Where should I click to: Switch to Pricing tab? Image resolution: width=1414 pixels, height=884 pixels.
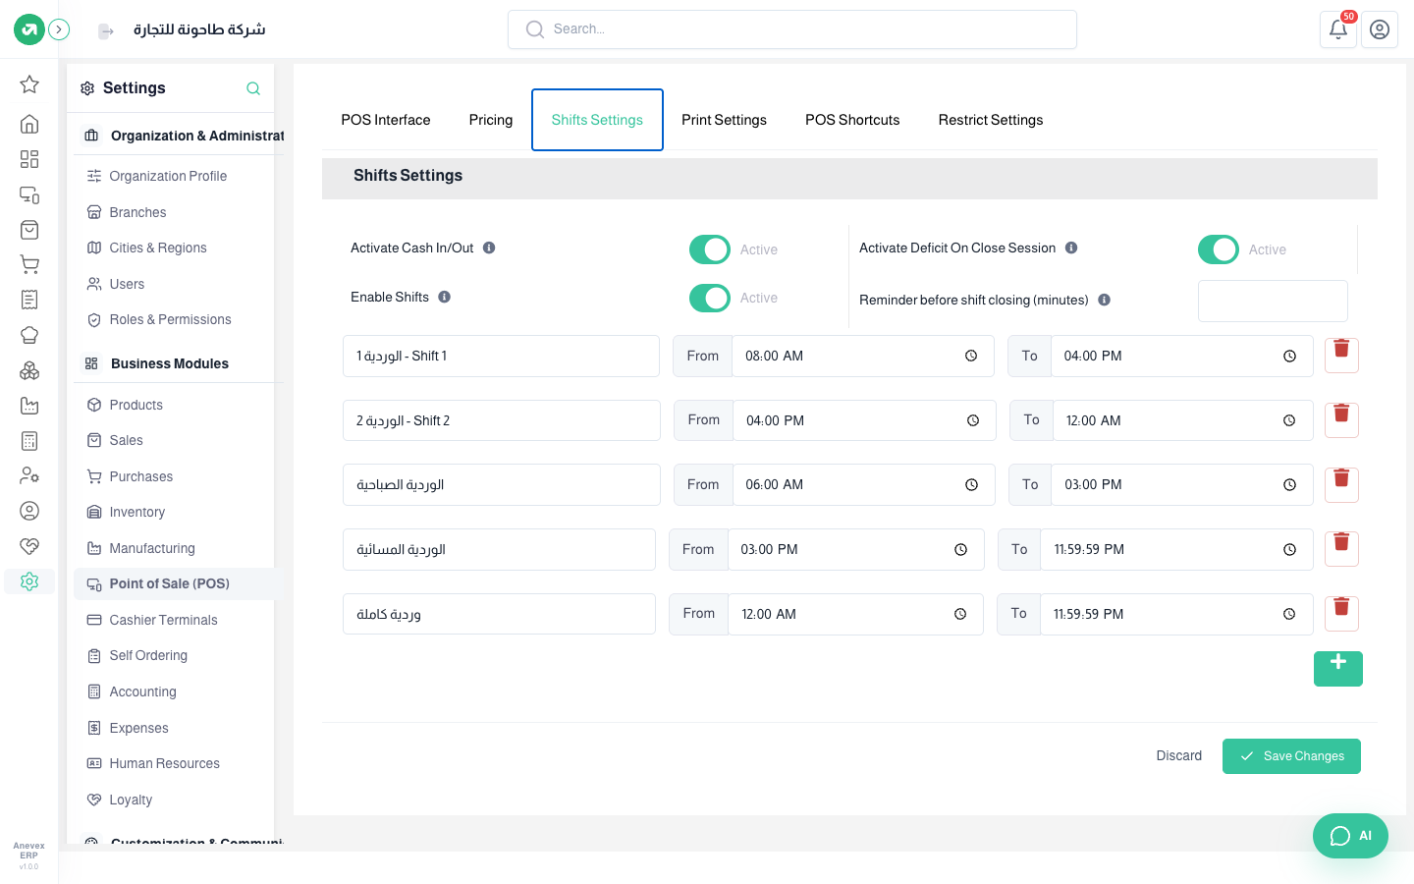pyautogui.click(x=491, y=120)
